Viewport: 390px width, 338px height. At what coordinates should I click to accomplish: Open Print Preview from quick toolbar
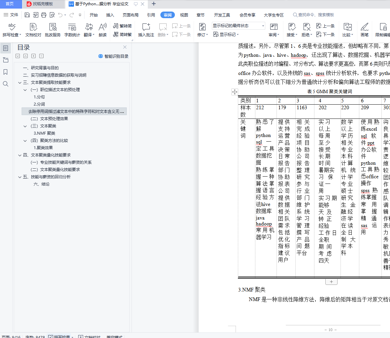[52, 15]
